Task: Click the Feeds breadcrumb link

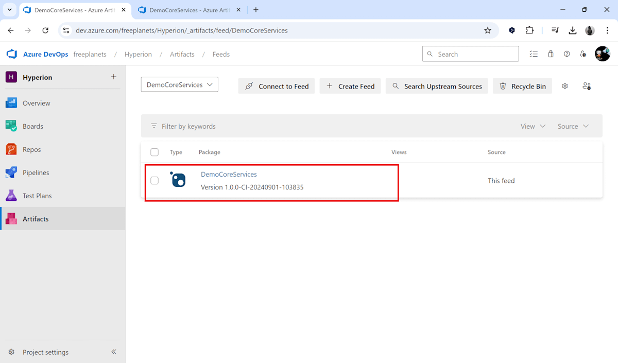Action: 221,54
